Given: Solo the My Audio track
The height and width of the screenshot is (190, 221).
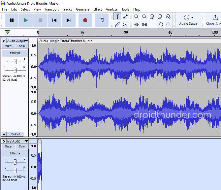Looking at the screenshot, I should [22, 146].
